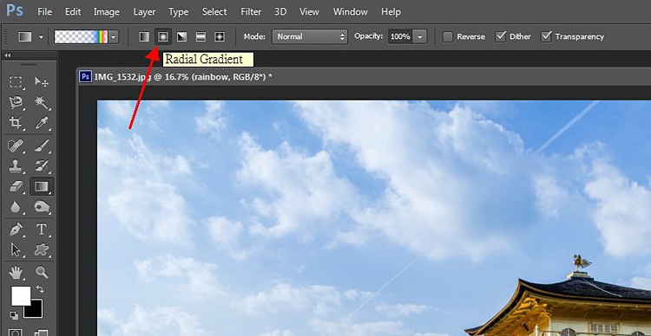Open the Opacity slider dropdown arrow

click(420, 37)
